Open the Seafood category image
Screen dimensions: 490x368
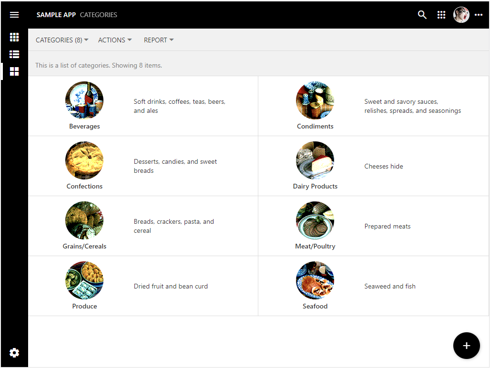tap(315, 280)
